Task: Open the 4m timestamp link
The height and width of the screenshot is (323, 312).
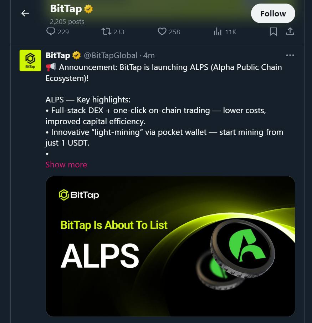Action: click(x=149, y=55)
